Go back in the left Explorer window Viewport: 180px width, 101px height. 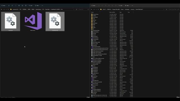[1, 9]
